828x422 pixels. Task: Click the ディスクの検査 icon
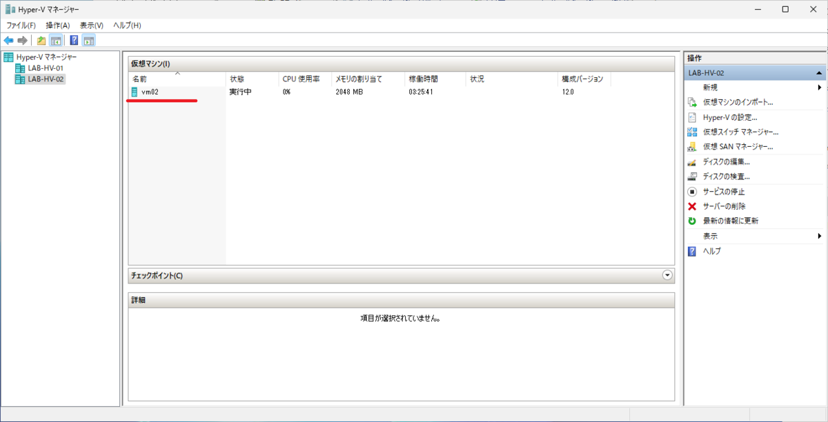tap(692, 177)
